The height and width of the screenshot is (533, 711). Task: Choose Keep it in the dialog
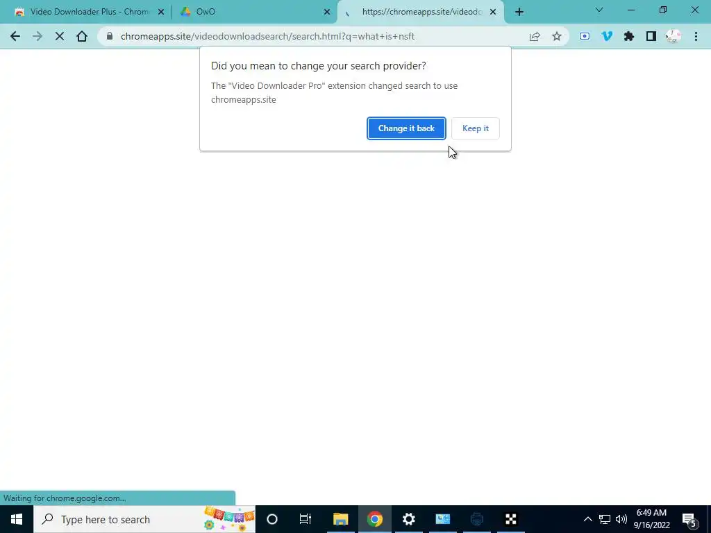tap(475, 128)
